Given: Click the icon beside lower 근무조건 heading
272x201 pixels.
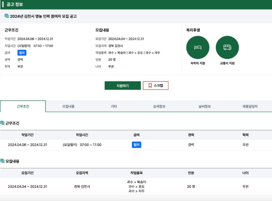Looking at the screenshot, I should (2, 123).
